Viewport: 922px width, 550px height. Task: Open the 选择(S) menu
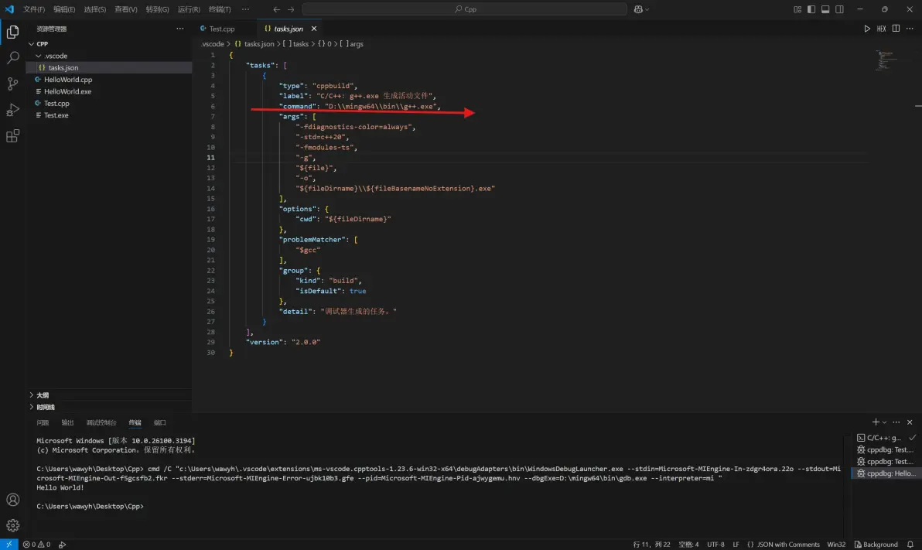point(94,9)
